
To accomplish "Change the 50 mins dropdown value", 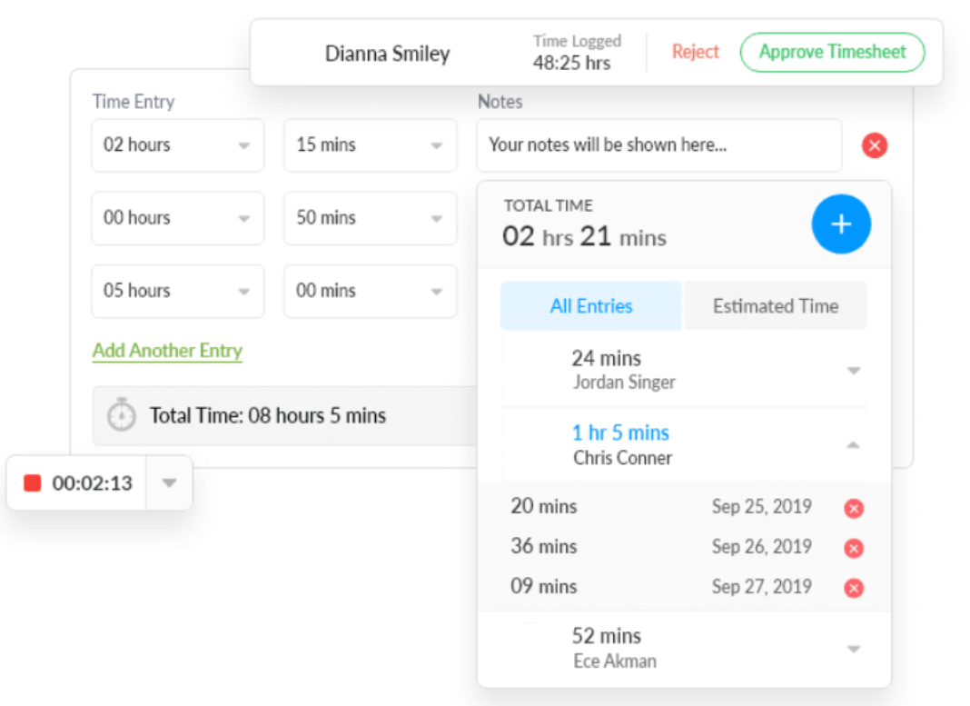I will 370,218.
